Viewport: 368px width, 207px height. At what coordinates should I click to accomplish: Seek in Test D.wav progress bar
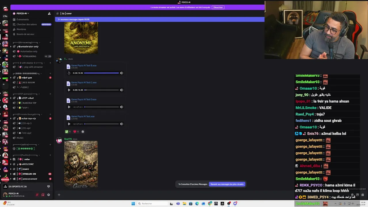pos(101,107)
